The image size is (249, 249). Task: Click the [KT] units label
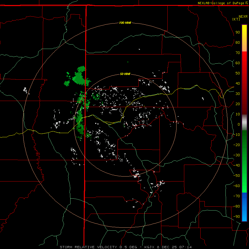[x=236, y=19]
